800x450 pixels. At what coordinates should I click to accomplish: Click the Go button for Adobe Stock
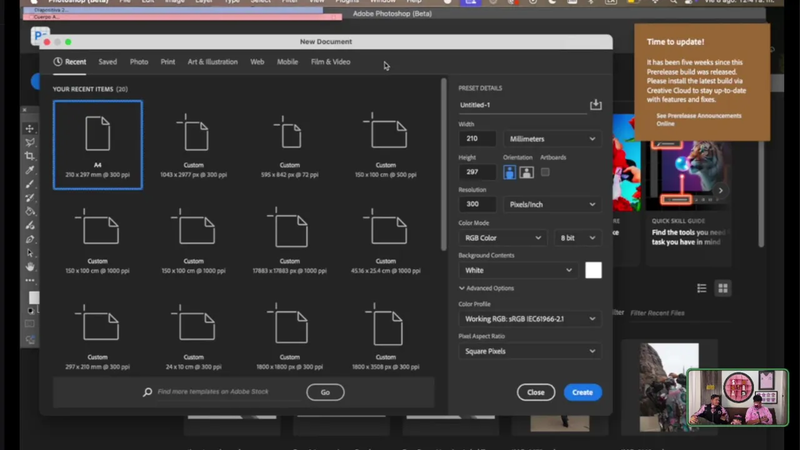(x=325, y=392)
